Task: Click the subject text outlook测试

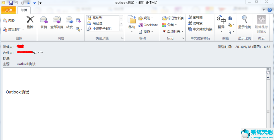Action: point(26,64)
